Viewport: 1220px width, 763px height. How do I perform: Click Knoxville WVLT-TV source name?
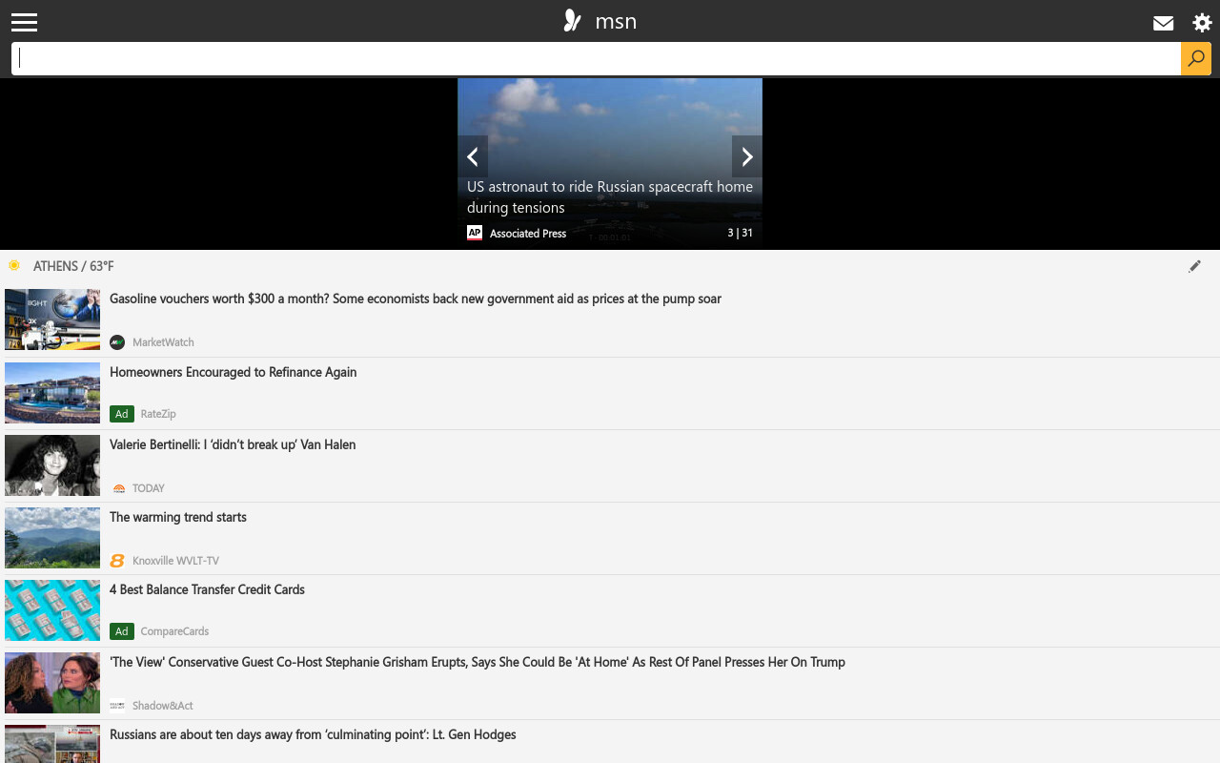point(175,561)
